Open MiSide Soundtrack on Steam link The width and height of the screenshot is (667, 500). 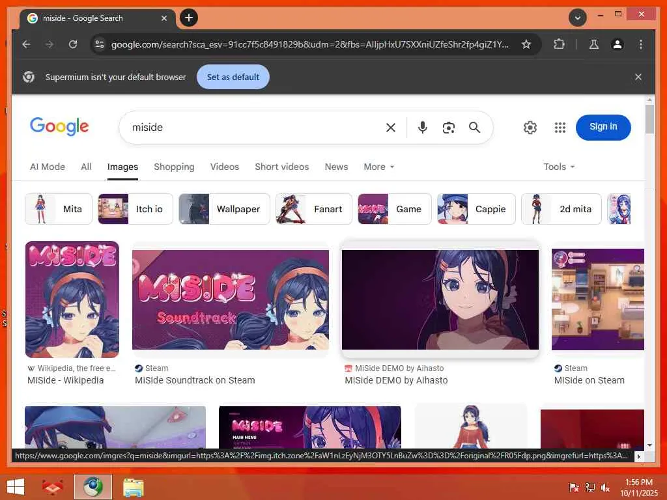195,380
